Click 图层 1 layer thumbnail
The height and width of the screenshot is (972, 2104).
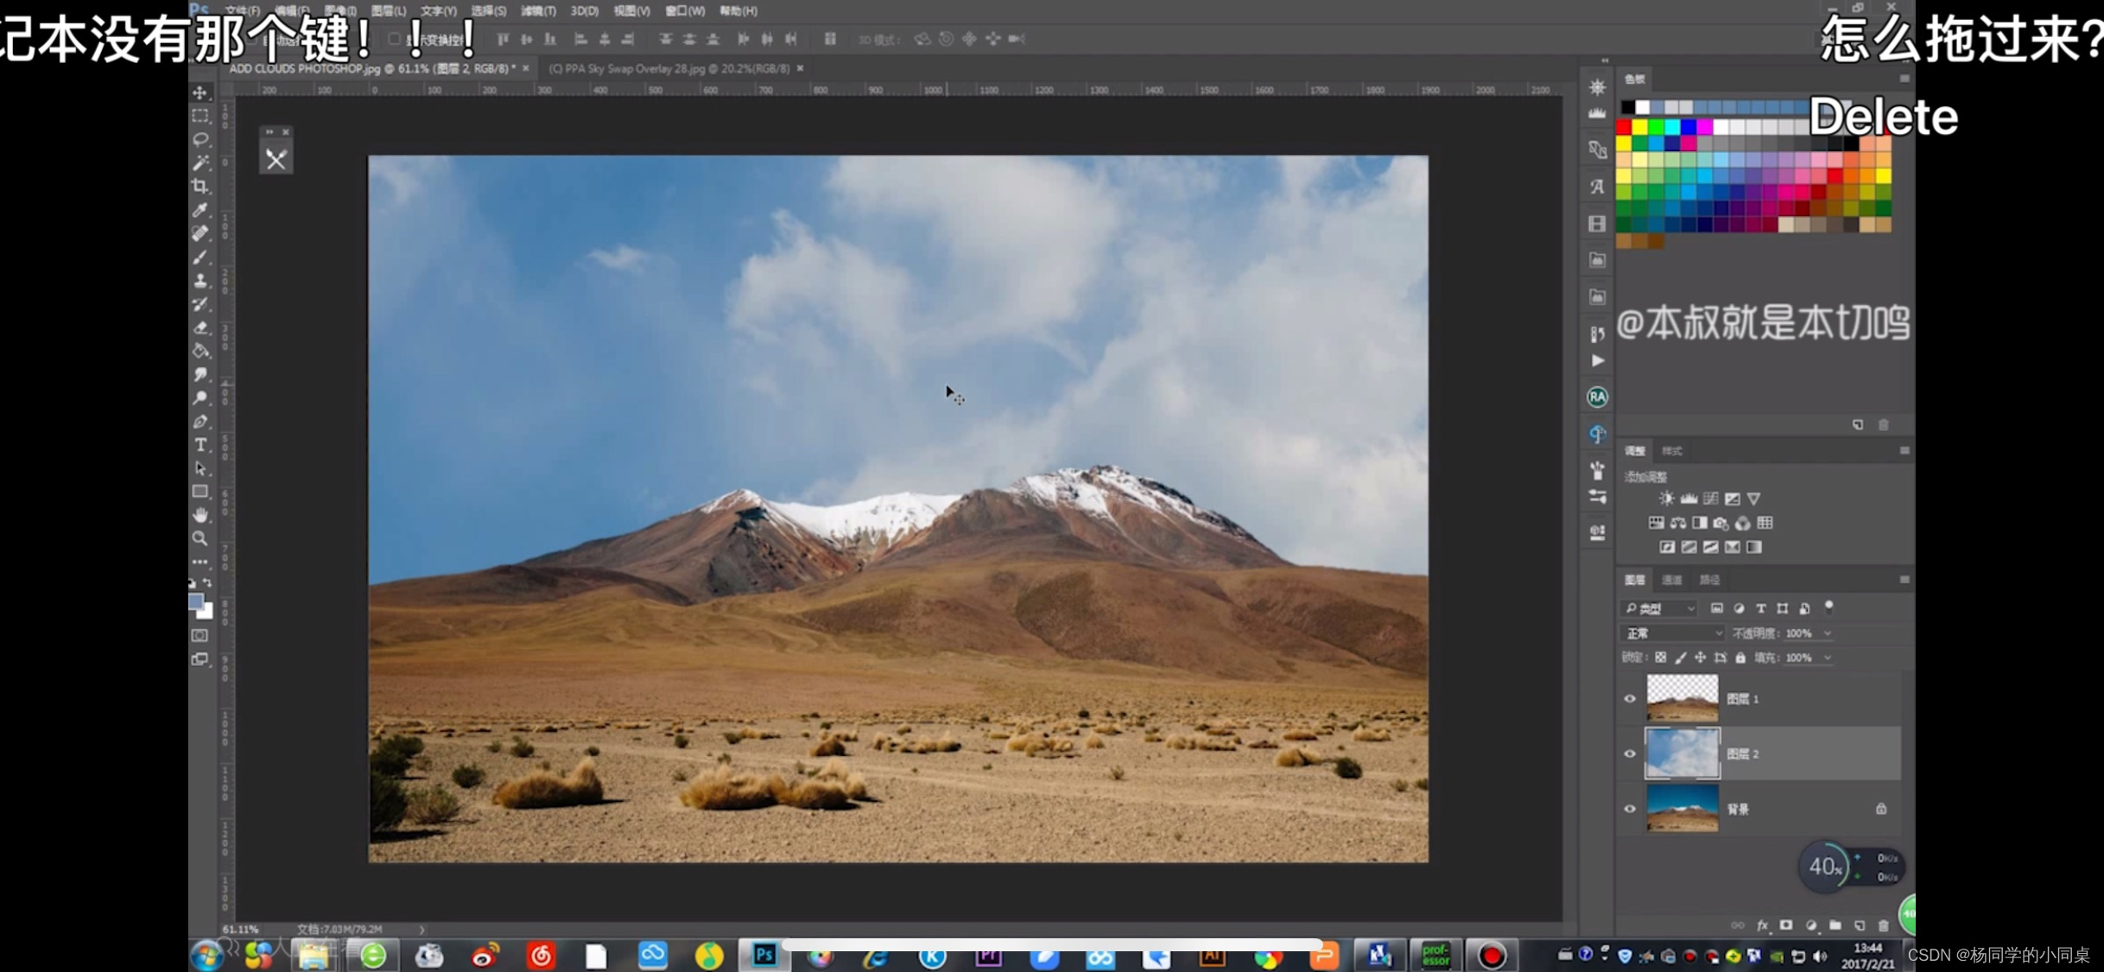click(1682, 698)
